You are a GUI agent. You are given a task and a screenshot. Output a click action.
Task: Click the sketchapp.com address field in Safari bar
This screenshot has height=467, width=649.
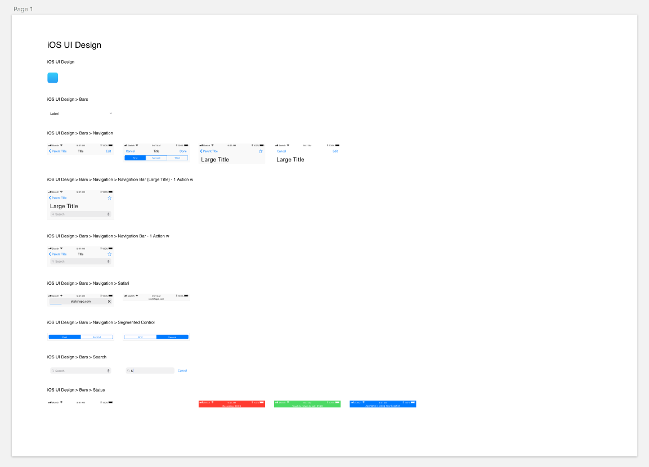point(80,302)
